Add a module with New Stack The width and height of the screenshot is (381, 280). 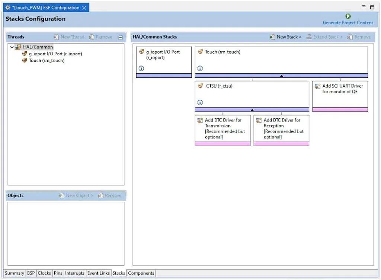(284, 37)
